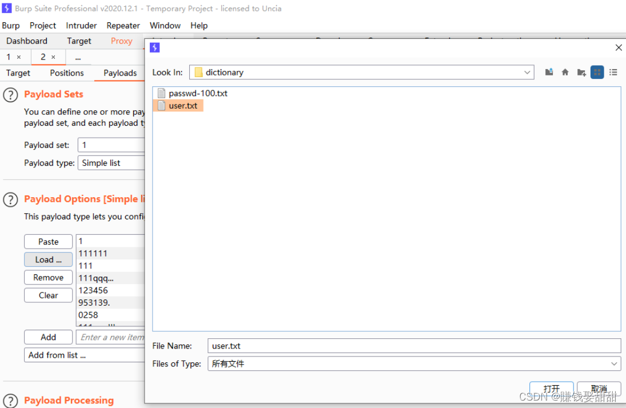This screenshot has width=626, height=408.
Task: Close Intruder tab 2
Action: point(54,57)
